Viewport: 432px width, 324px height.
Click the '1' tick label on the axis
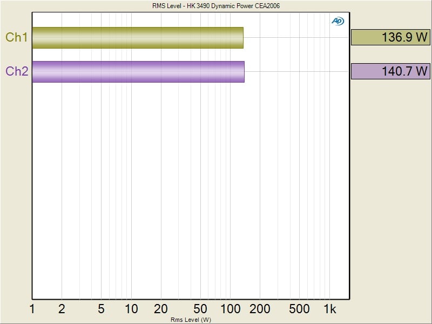(32, 309)
